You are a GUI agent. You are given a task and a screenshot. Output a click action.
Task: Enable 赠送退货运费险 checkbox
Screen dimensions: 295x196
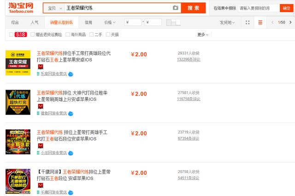[x=33, y=35]
